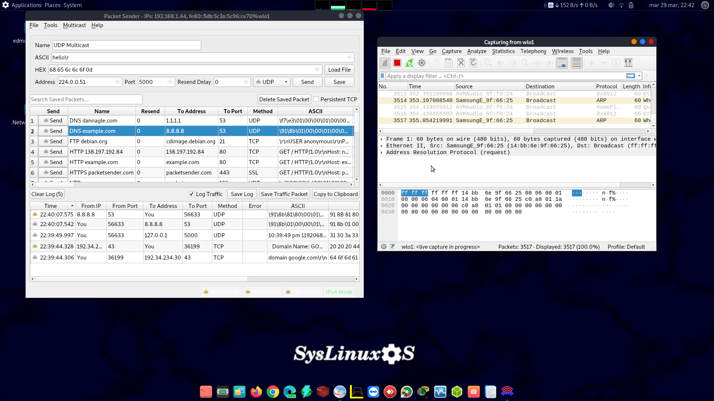Viewport: 714px width, 401px height.
Task: Open Wireshark capture options gear
Action: pos(422,63)
